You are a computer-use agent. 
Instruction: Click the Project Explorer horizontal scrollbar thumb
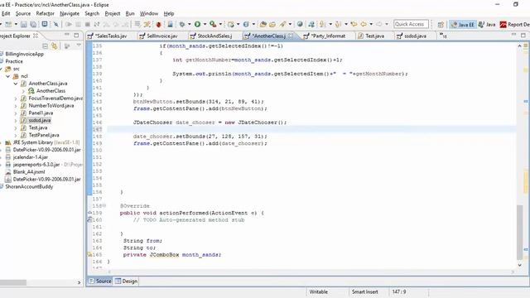pyautogui.click(x=13, y=282)
